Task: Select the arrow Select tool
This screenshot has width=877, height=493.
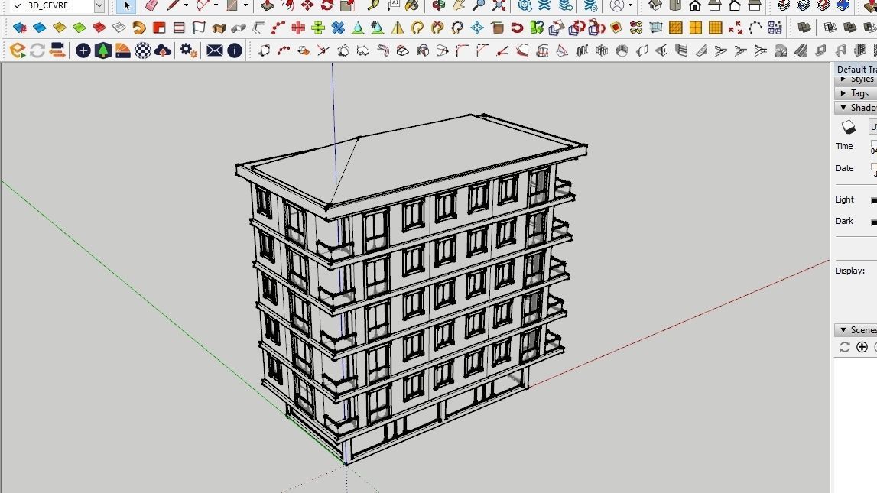Action: tap(126, 6)
